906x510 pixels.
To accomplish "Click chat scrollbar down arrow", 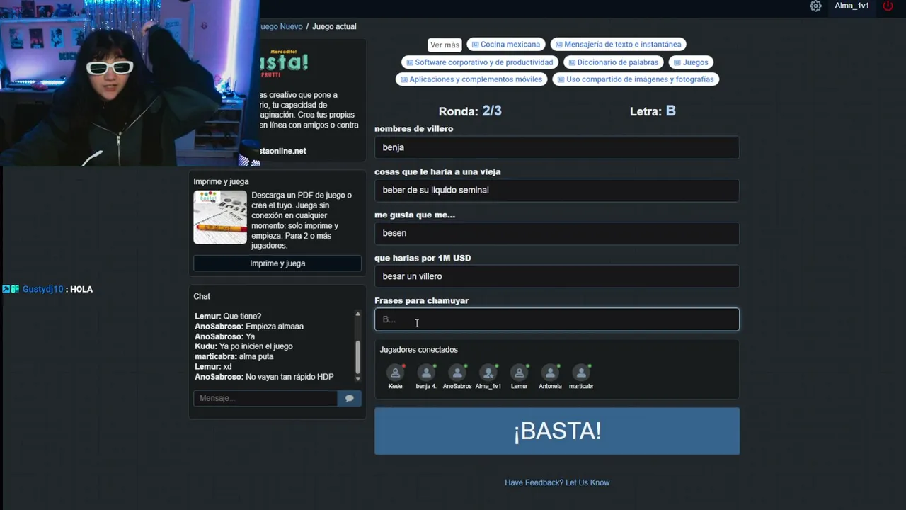I will (357, 378).
